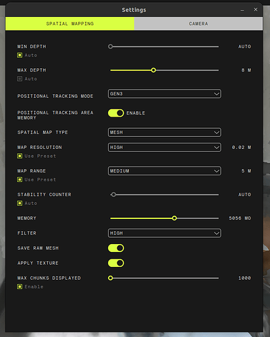The height and width of the screenshot is (337, 270).
Task: Expand the Filter HIGH dropdown
Action: 165,233
